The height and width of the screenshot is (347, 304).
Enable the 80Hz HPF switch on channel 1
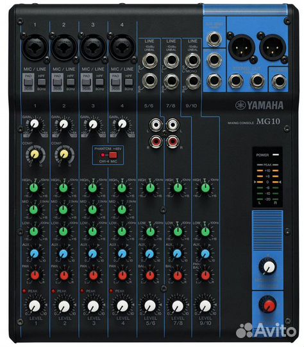(x=41, y=82)
